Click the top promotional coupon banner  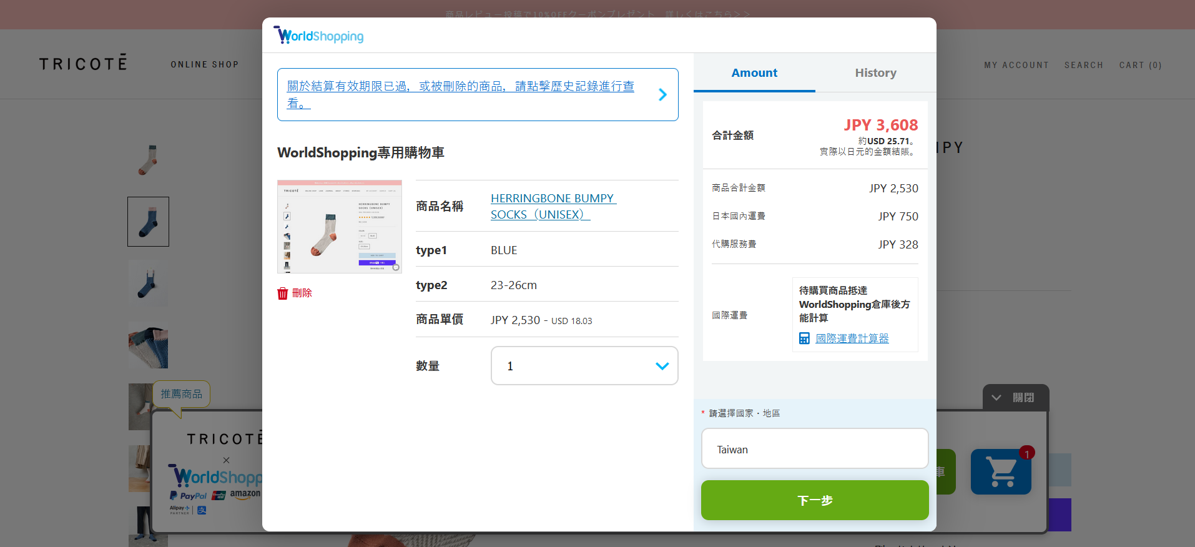pyautogui.click(x=597, y=14)
